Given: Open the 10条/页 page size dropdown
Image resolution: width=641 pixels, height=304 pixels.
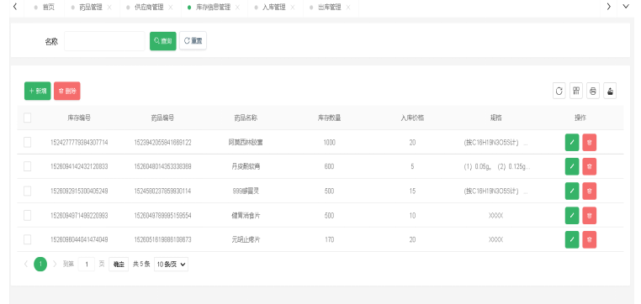Looking at the screenshot, I should coord(171,265).
